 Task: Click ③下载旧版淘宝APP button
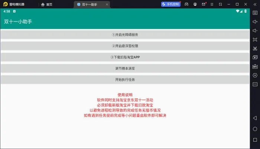(125, 57)
